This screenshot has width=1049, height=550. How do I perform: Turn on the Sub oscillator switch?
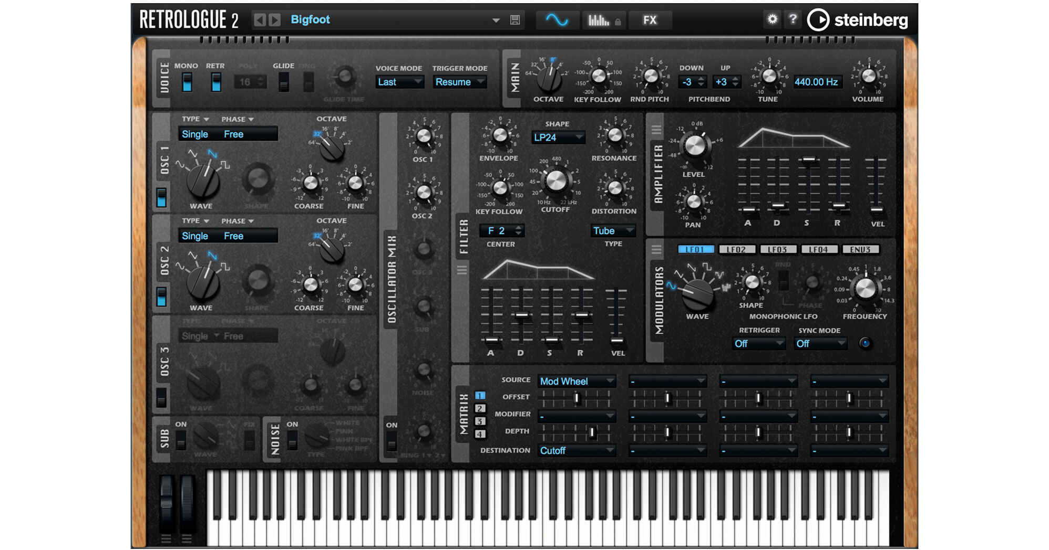pyautogui.click(x=181, y=440)
